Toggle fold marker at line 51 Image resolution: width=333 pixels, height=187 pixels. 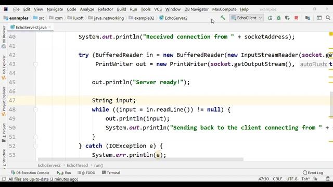35,137
